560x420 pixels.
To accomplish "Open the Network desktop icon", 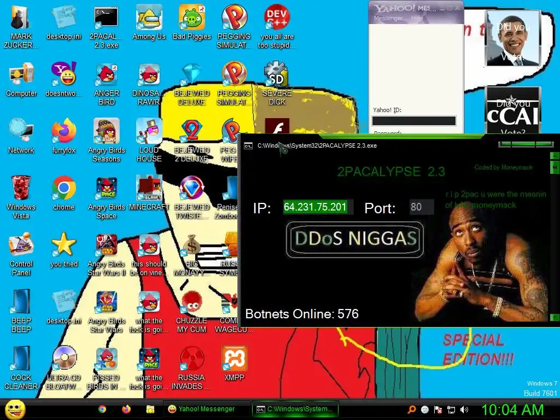I will (21, 136).
